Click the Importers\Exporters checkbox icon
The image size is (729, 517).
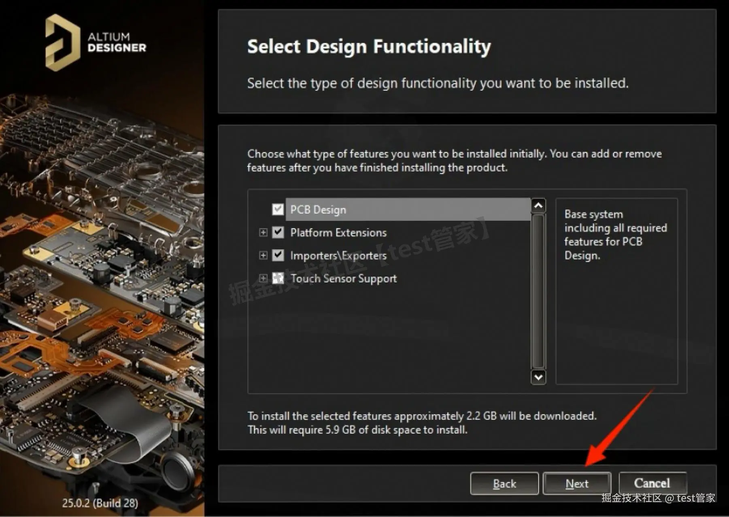tap(278, 255)
